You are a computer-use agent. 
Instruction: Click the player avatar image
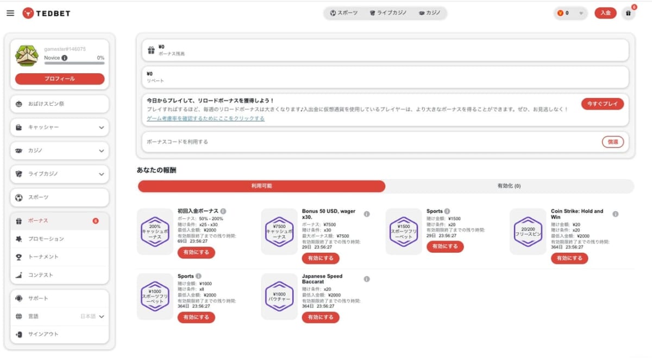tap(27, 56)
